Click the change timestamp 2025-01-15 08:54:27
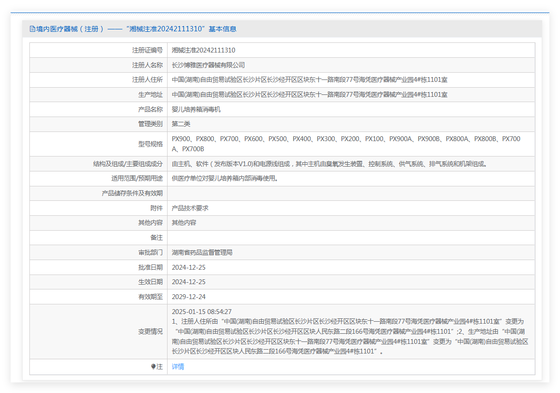 click(202, 312)
